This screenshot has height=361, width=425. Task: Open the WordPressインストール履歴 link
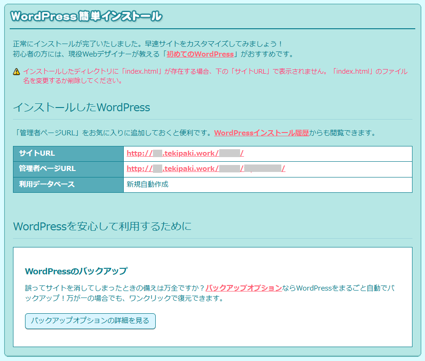click(x=261, y=133)
